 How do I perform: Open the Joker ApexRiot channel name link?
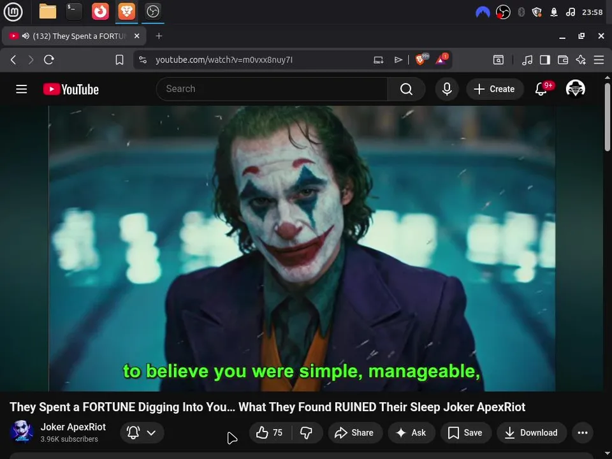point(73,427)
